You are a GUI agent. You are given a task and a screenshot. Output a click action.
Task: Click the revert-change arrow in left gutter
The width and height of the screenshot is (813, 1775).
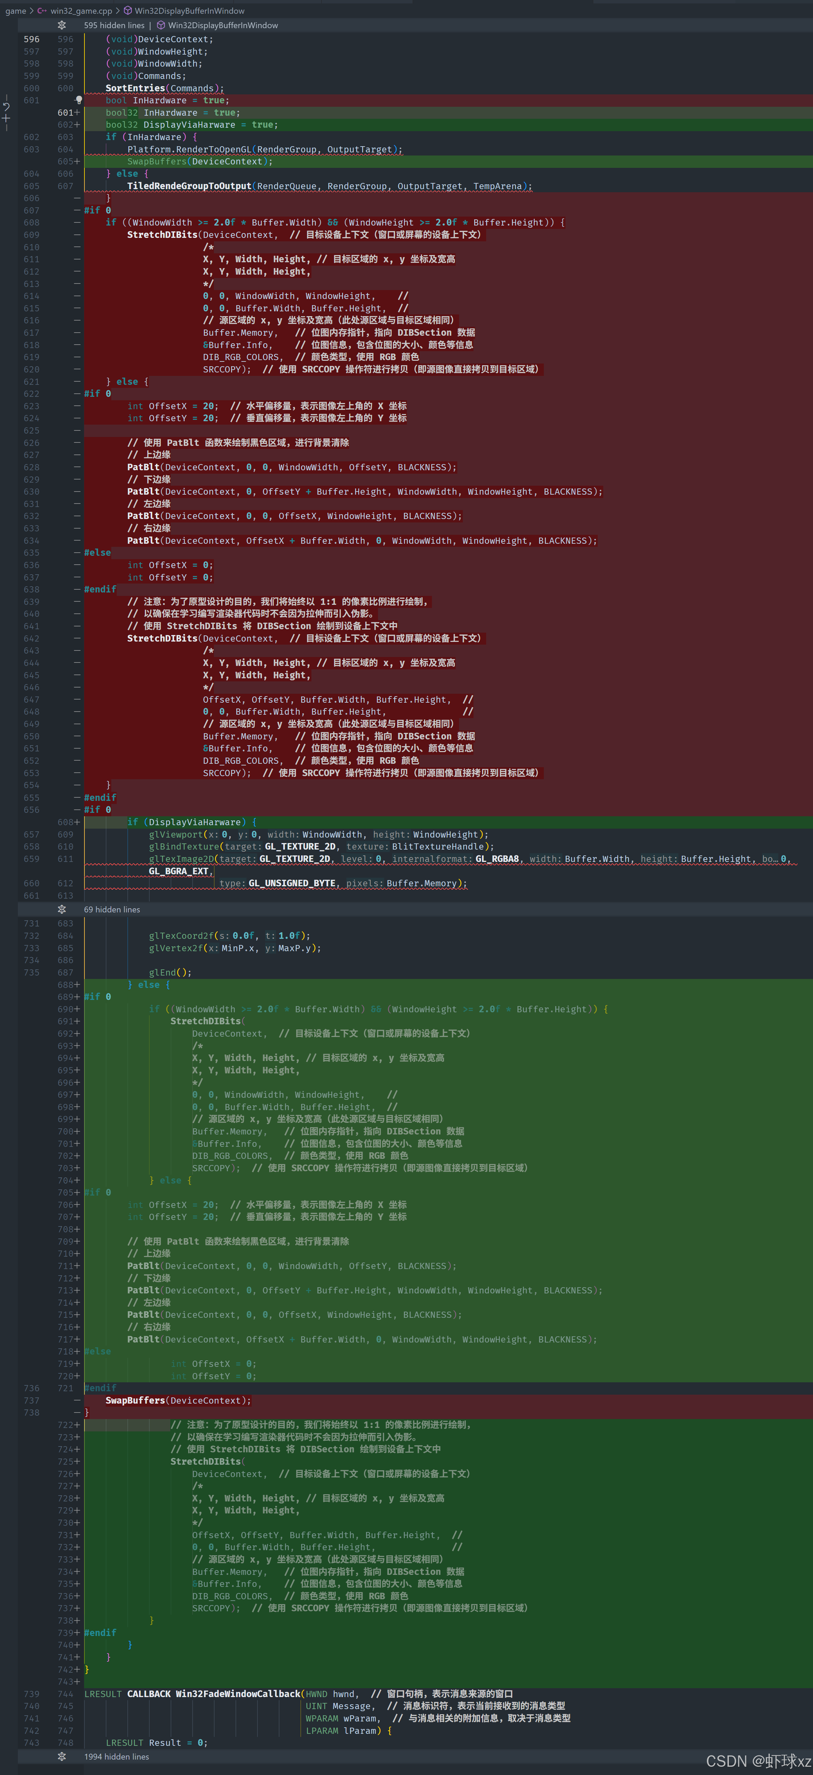(6, 106)
